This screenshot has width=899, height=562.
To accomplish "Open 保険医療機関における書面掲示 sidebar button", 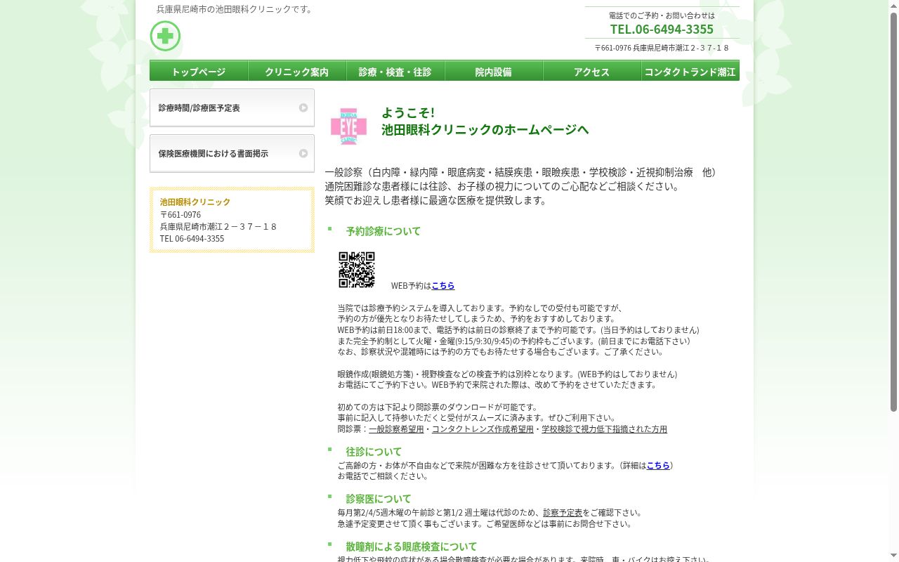I will coord(232,153).
